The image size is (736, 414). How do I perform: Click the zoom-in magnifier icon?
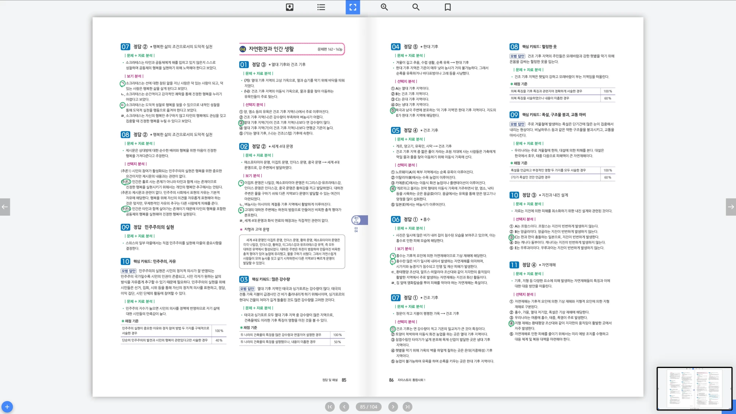384,7
